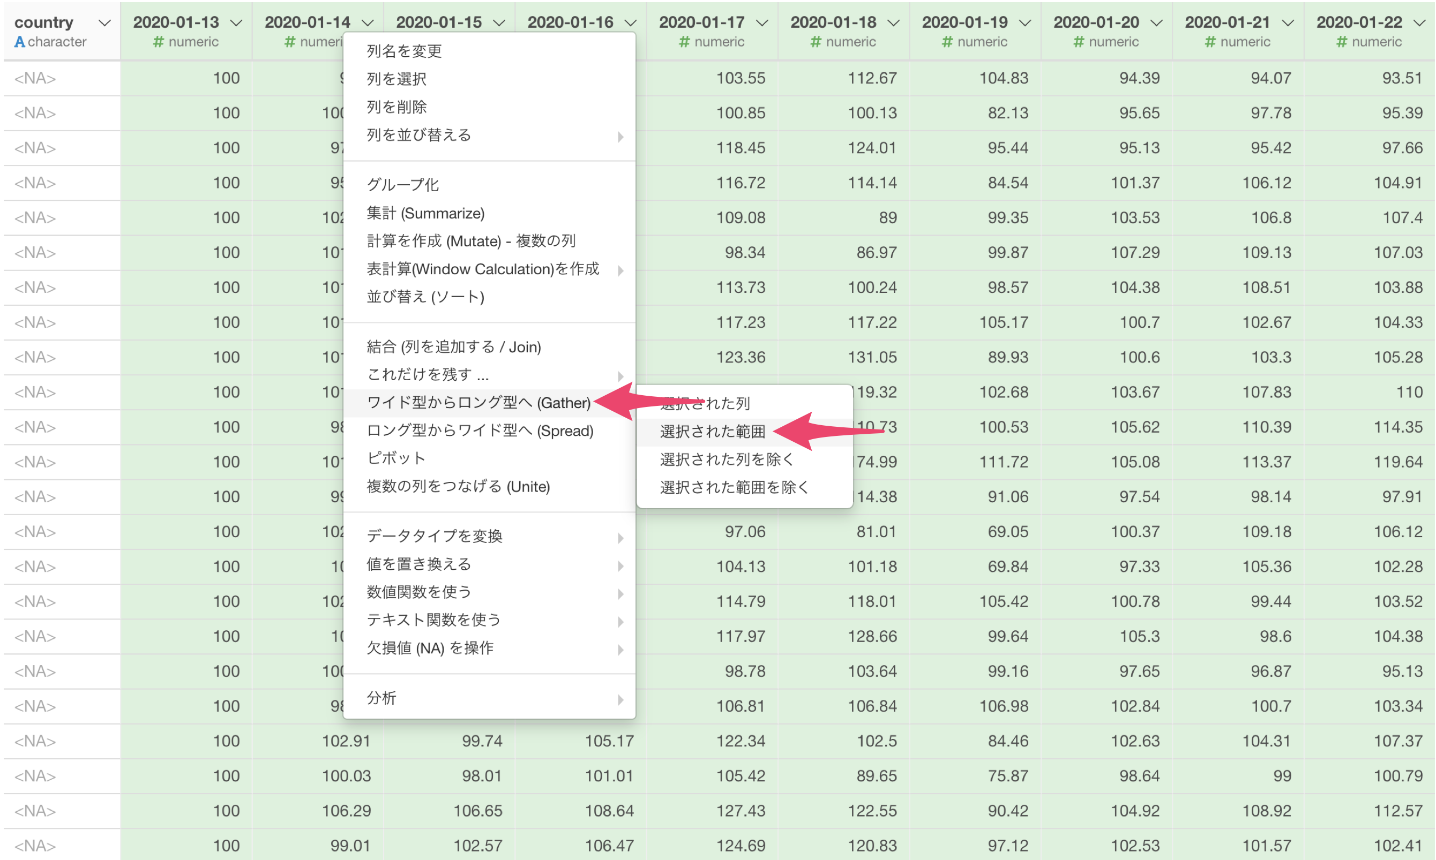The height and width of the screenshot is (860, 1436).
Task: Open the 2020-01-22 column menu chevron
Action: tap(1419, 23)
